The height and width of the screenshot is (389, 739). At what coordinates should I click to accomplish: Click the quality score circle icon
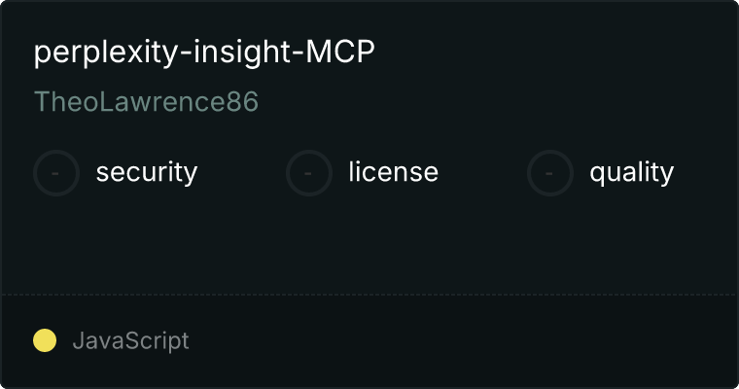click(550, 173)
